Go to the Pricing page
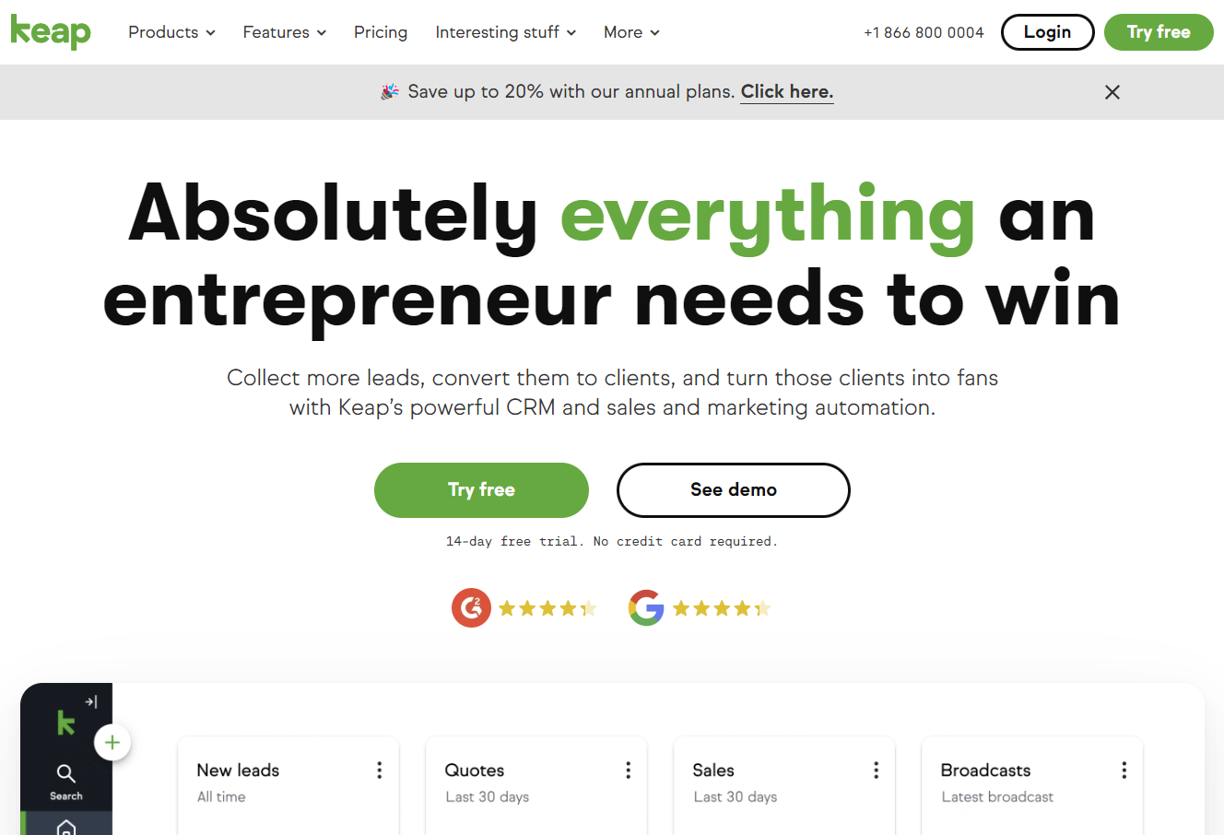The height and width of the screenshot is (835, 1224). tap(381, 32)
